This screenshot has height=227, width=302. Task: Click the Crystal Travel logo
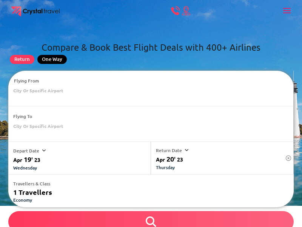35,11
